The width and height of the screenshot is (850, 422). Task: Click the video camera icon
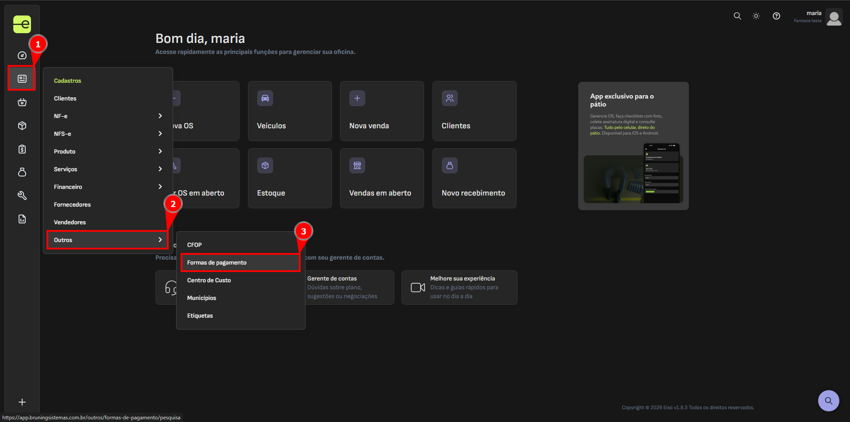click(418, 288)
